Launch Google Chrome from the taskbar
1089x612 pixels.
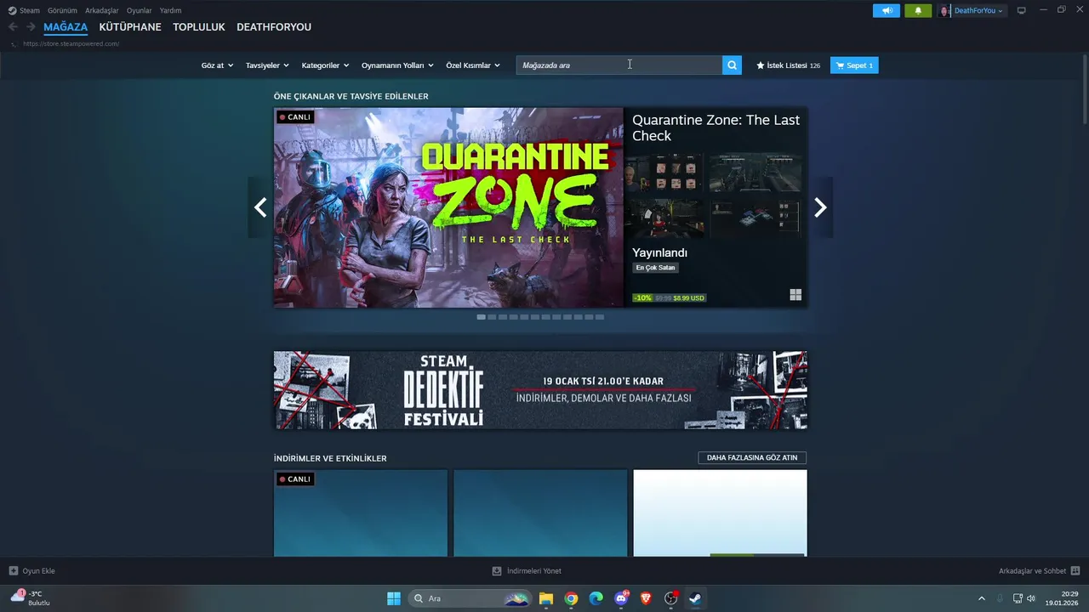point(571,598)
